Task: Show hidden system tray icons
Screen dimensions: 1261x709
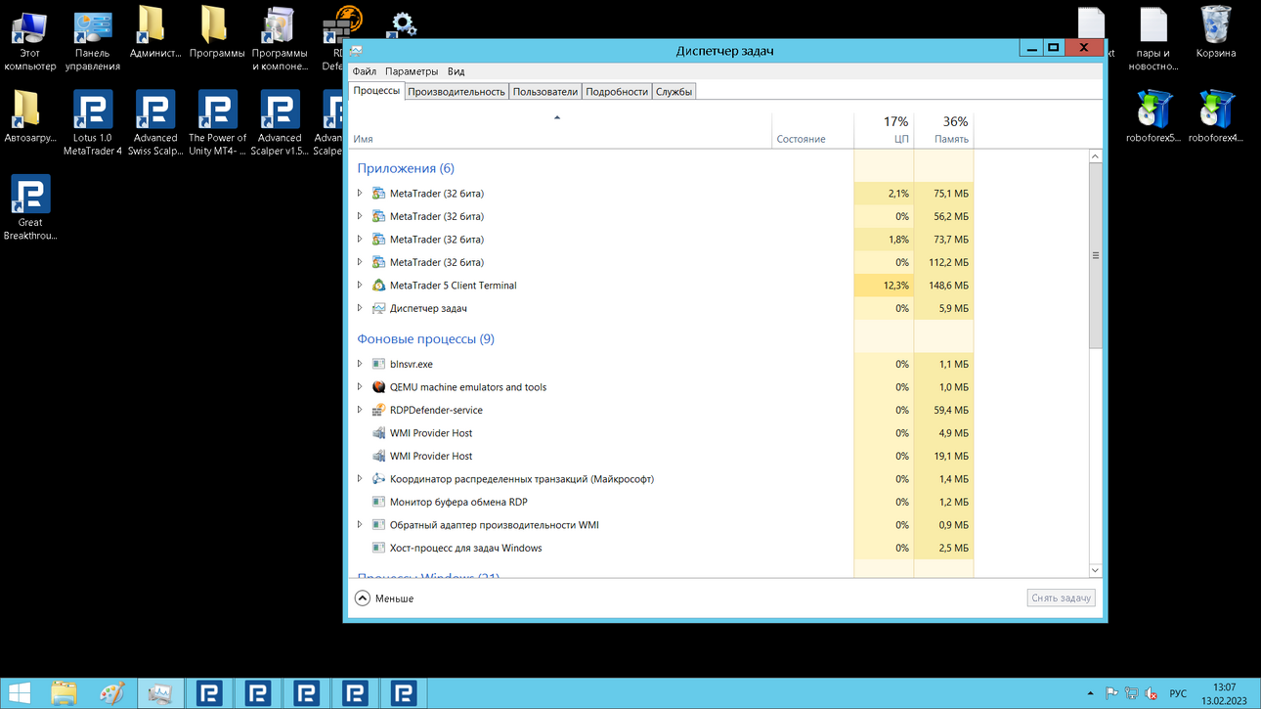Action: tap(1090, 693)
